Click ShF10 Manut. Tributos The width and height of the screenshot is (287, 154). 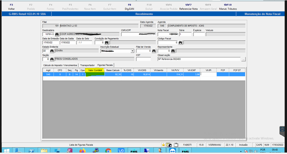[x=228, y=7]
